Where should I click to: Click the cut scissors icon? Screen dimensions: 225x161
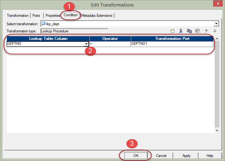tap(181, 31)
